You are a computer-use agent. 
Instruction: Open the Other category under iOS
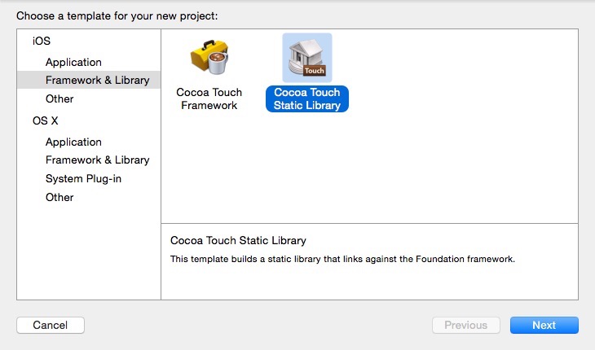(x=59, y=98)
